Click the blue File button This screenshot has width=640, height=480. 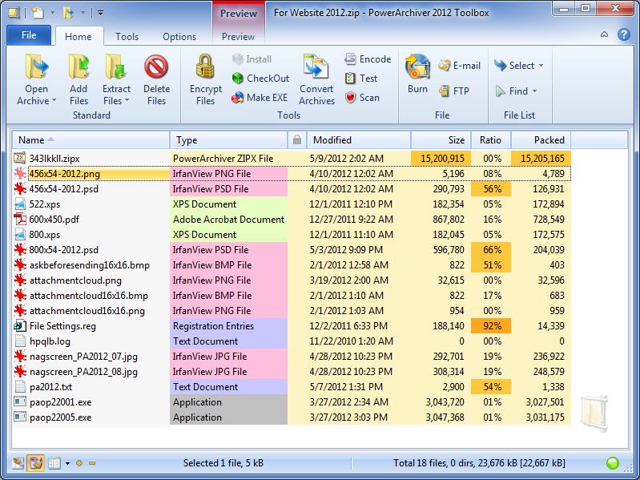point(29,35)
